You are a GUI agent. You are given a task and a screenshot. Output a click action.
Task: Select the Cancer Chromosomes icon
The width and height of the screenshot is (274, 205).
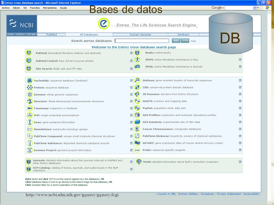[137, 129]
